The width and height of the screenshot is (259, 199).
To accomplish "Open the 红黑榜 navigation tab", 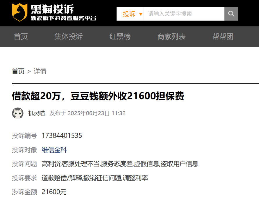I will 120,37.
